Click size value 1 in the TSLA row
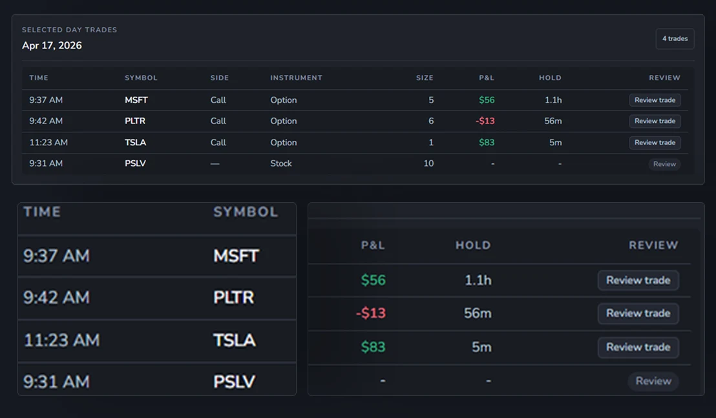 tap(431, 142)
